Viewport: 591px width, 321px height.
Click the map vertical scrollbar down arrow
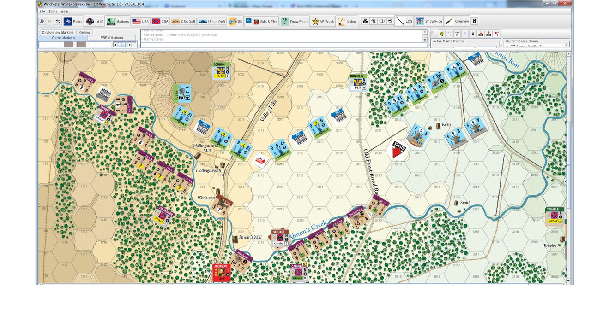click(569, 281)
